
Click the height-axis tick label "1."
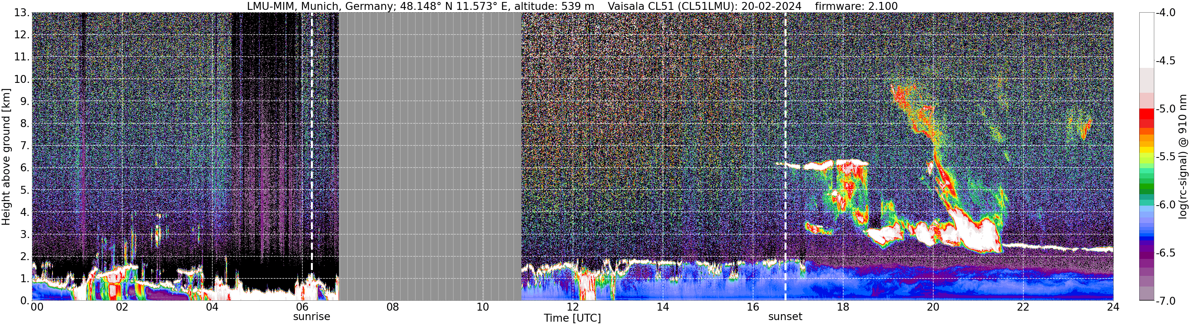(x=25, y=278)
